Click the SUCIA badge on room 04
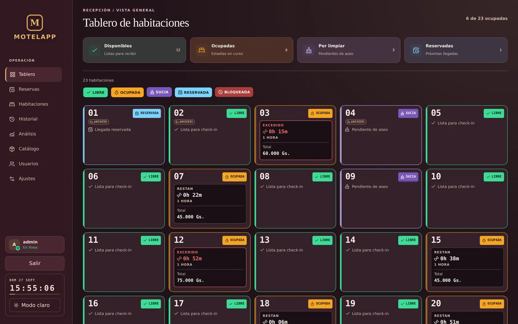 point(408,113)
